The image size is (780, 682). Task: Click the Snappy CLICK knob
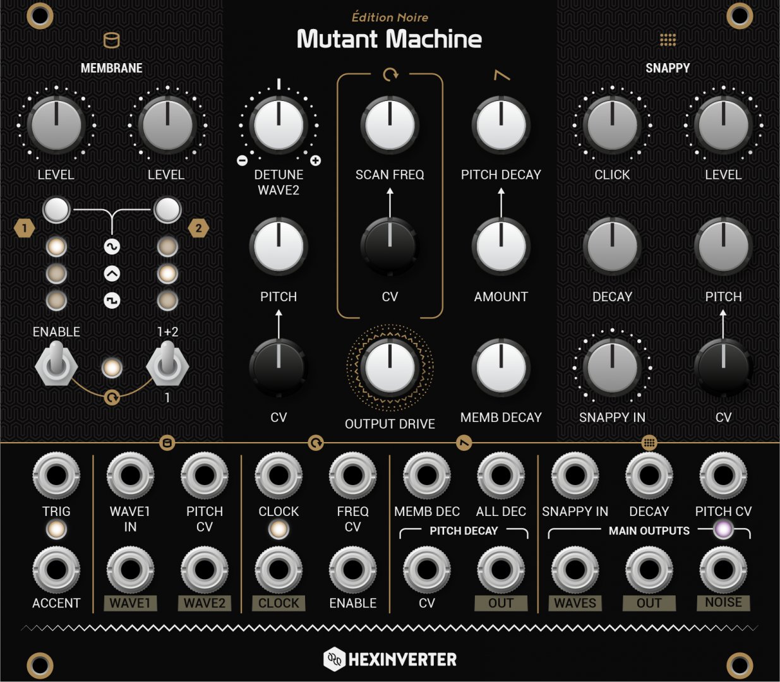pos(612,124)
